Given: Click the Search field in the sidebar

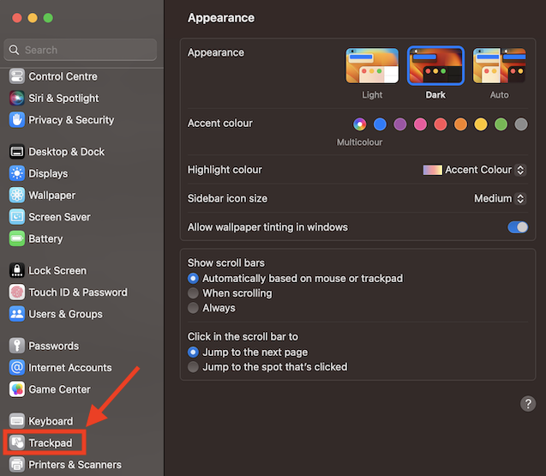Looking at the screenshot, I should [x=81, y=50].
